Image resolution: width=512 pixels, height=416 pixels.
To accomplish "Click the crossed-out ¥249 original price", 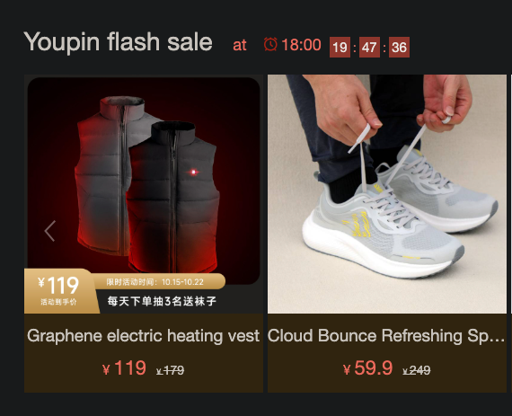I will click(417, 370).
